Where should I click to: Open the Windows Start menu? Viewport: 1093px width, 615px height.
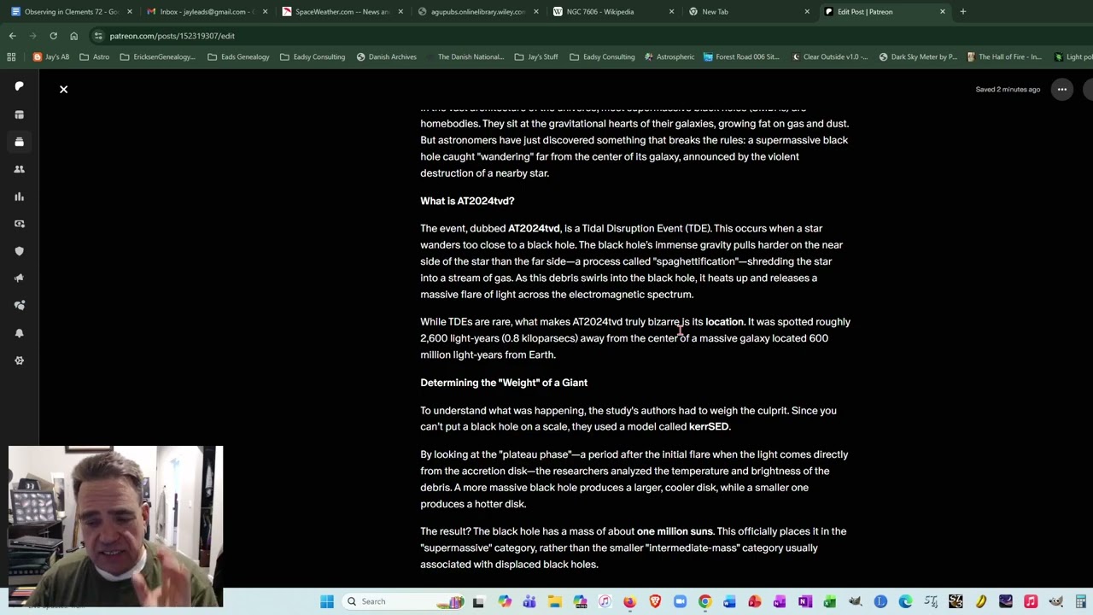click(327, 601)
